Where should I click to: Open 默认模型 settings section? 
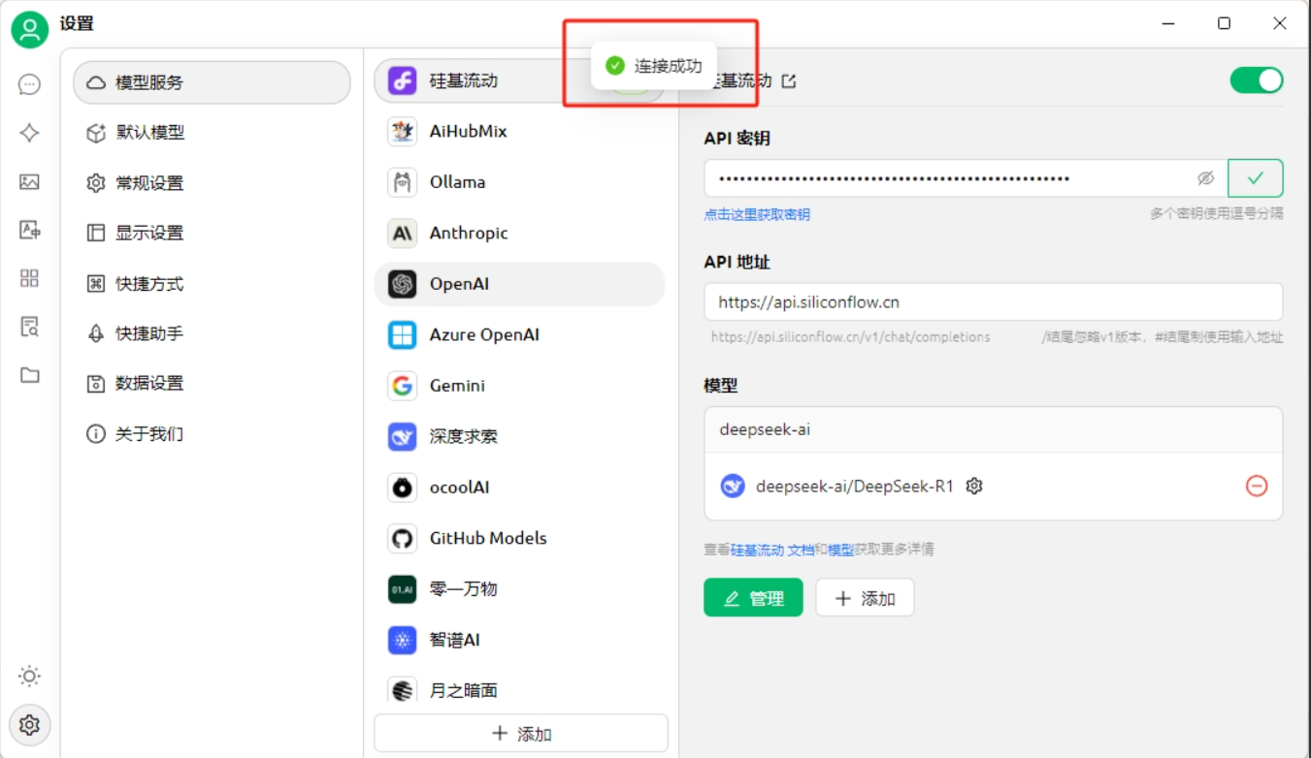[x=212, y=133]
